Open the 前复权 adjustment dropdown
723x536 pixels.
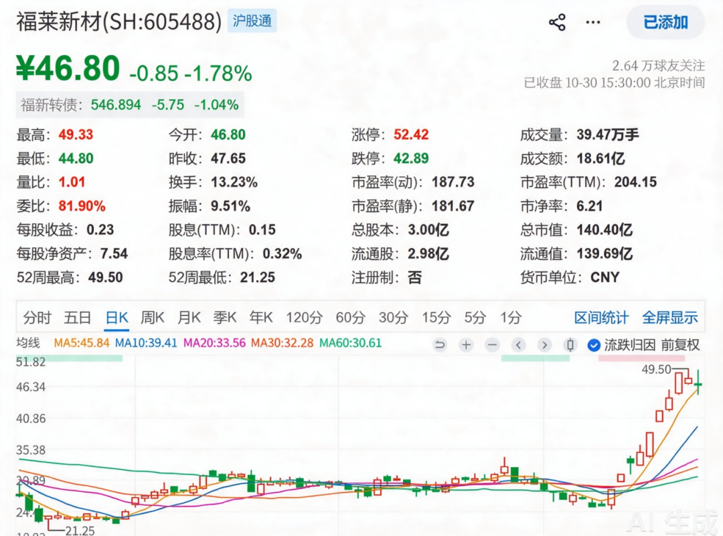click(681, 345)
